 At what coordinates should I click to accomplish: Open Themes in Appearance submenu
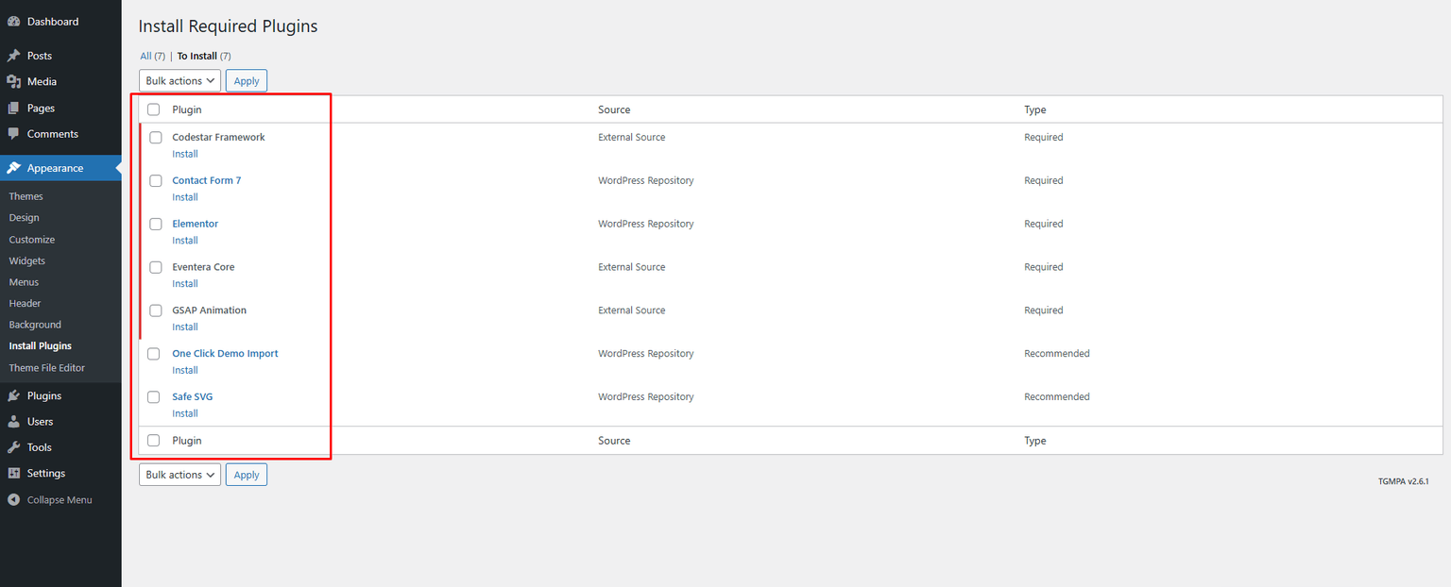(x=26, y=196)
